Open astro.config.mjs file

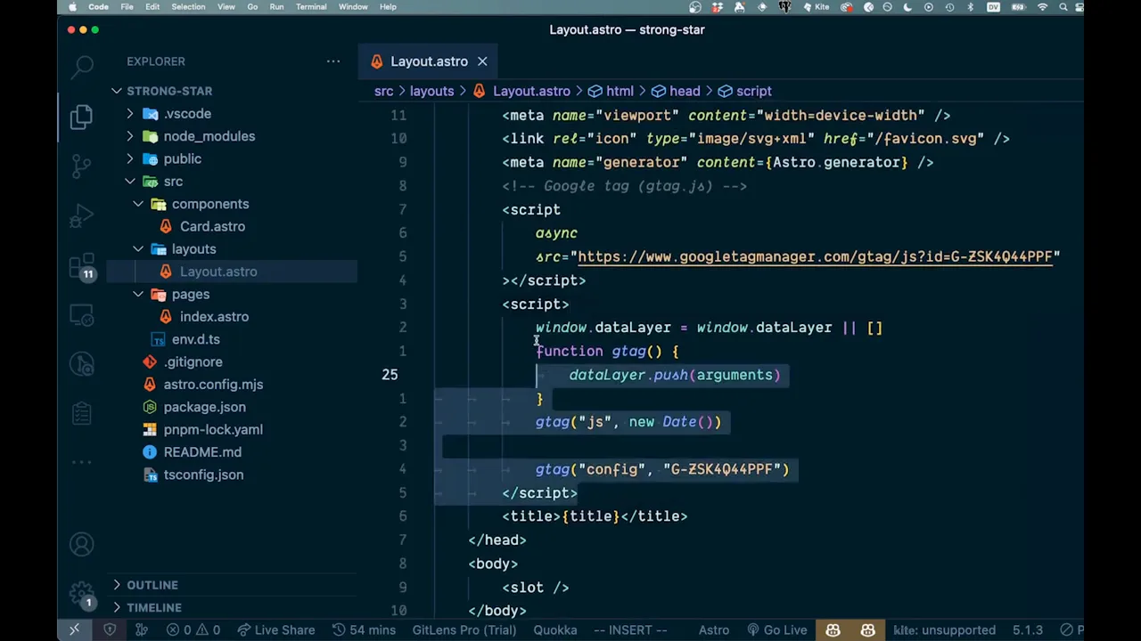[213, 385]
